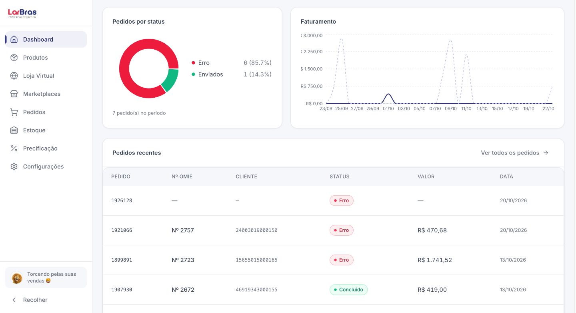This screenshot has height=313, width=576.
Task: Open the Pedidos page
Action: (x=46, y=112)
